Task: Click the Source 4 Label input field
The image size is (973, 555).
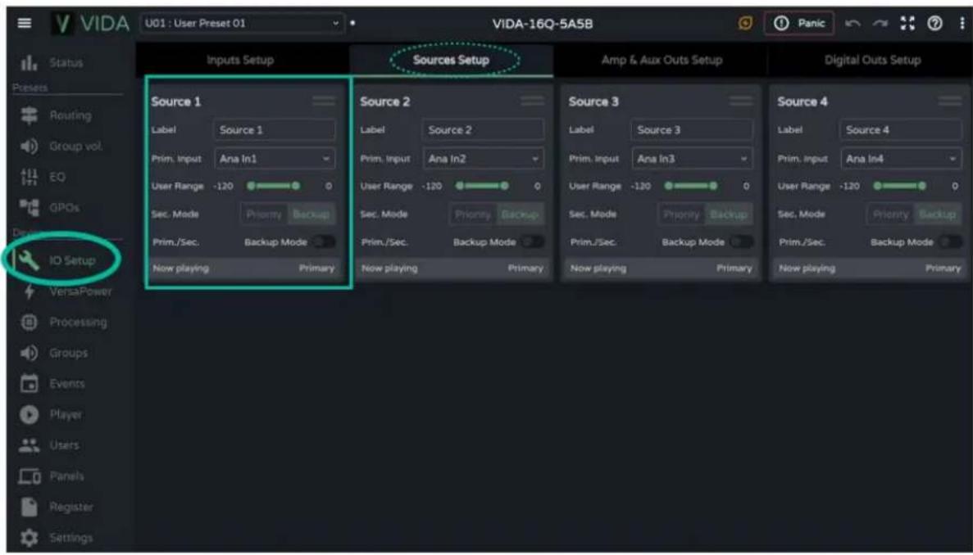Action: tap(902, 130)
